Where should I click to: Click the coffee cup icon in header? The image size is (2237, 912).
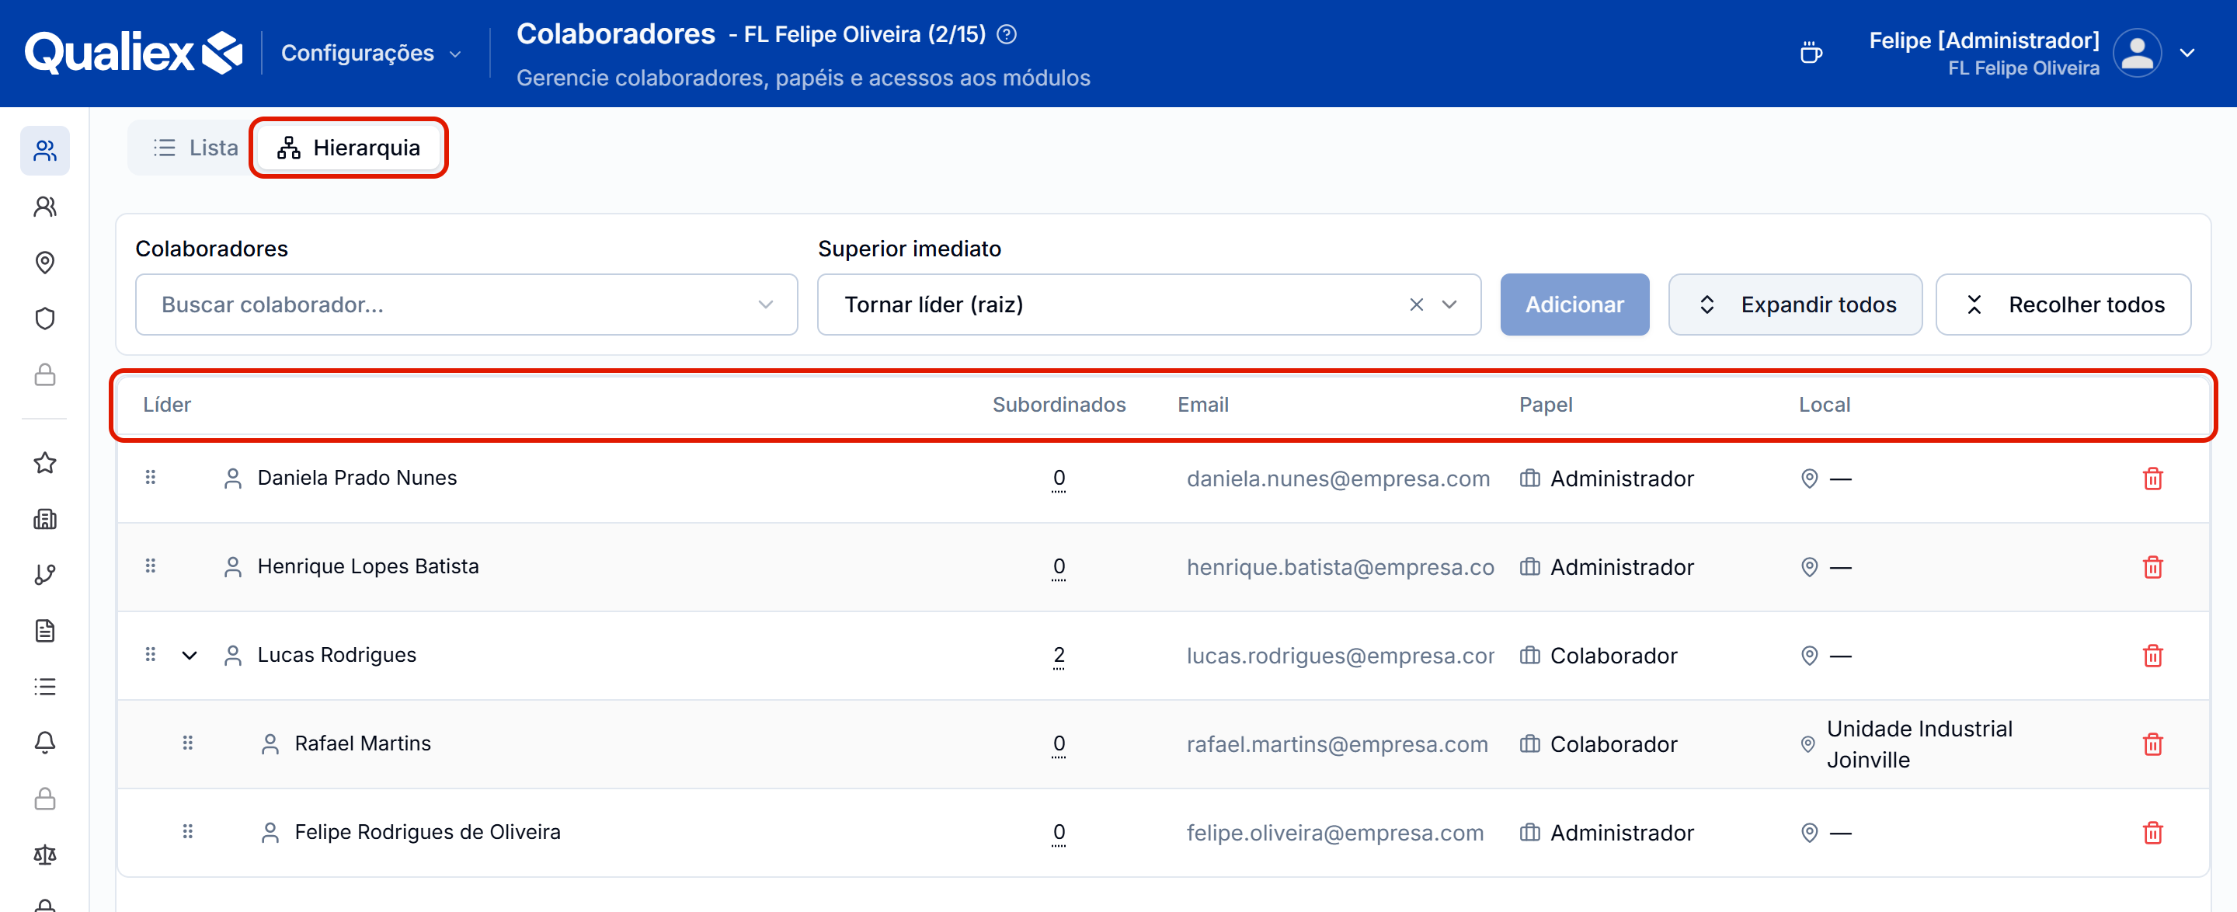coord(1811,53)
